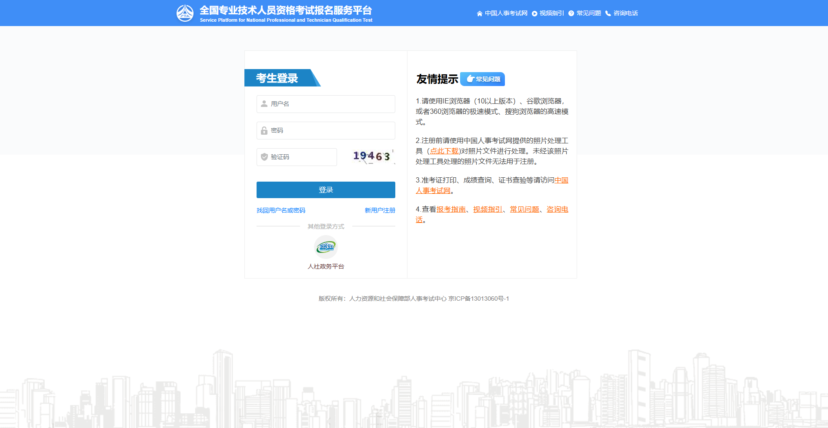The image size is (828, 428).
Task: Click the shield icon in the captcha field
Action: [263, 157]
